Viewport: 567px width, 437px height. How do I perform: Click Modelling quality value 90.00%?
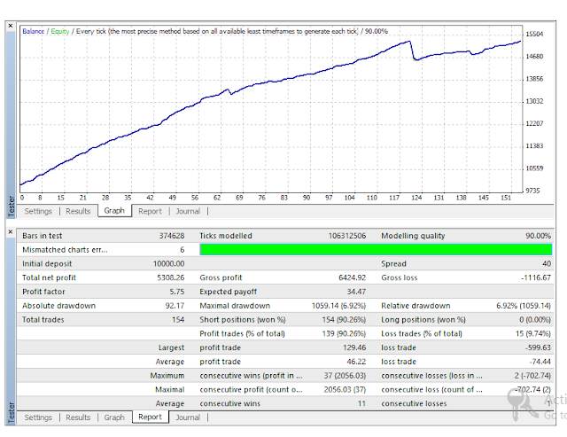(538, 236)
